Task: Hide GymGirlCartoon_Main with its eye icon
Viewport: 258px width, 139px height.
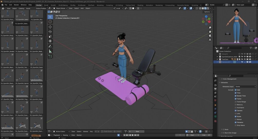Action: (245, 57)
